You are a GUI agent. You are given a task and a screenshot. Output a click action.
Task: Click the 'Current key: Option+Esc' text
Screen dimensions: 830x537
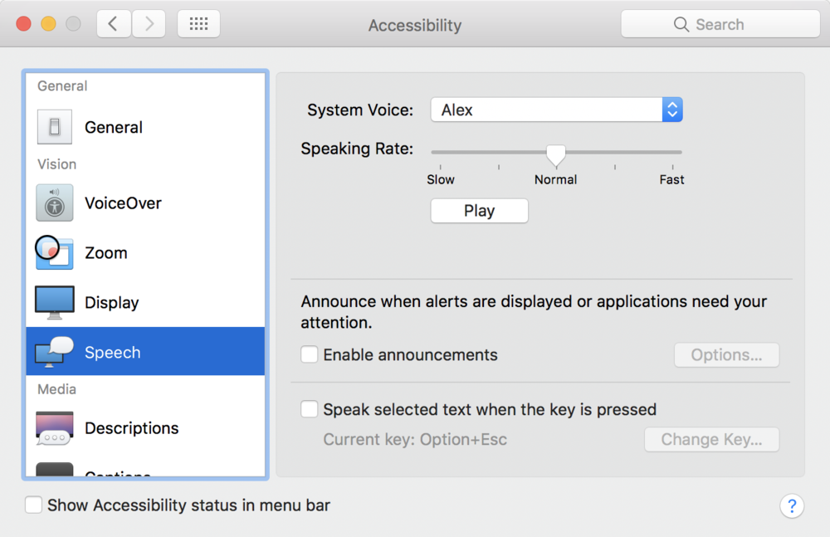point(415,440)
